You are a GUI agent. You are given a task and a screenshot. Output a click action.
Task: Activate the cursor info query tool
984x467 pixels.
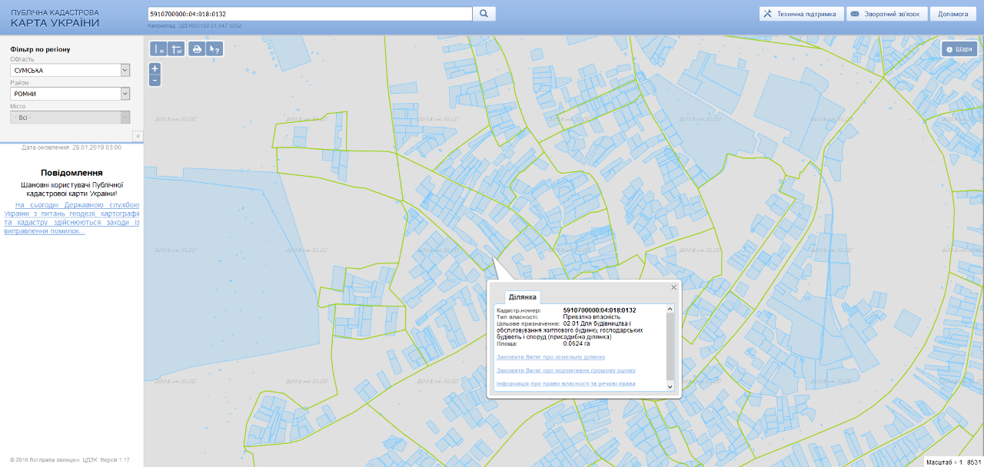pos(215,49)
